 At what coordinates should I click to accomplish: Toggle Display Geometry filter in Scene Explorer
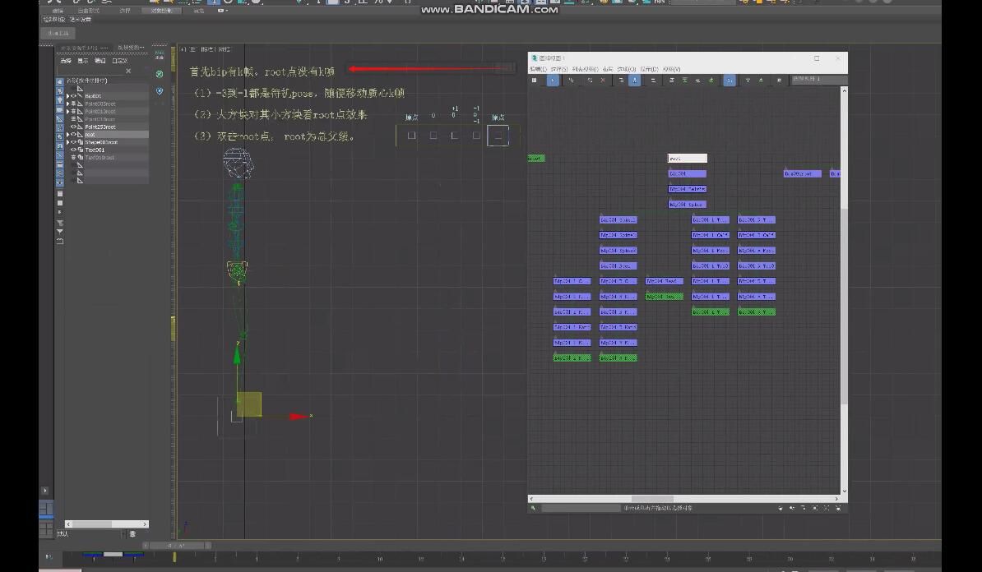coord(59,82)
